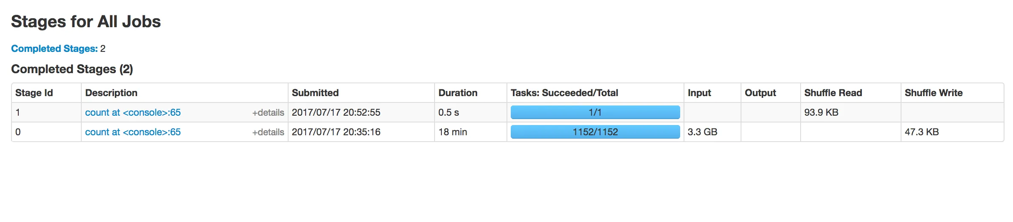Sort by Tasks: Succeeded/Total header
The height and width of the screenshot is (222, 1013).
click(x=564, y=93)
